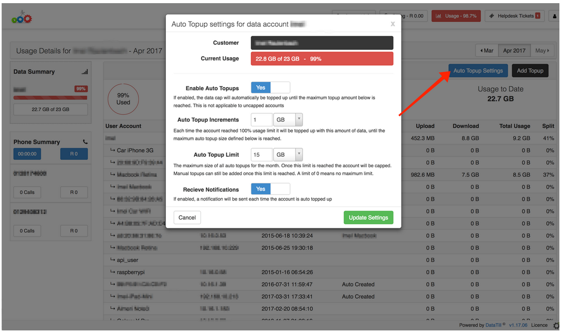Click the Update Settings button
Screen dimensions: 561x332
tap(368, 218)
